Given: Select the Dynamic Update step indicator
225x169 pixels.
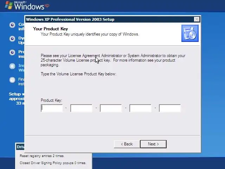Looking at the screenshot, I should [x=12, y=39].
